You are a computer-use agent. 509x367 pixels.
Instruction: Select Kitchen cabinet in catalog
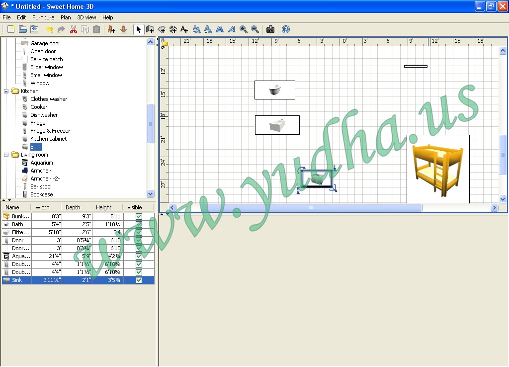[x=48, y=139]
